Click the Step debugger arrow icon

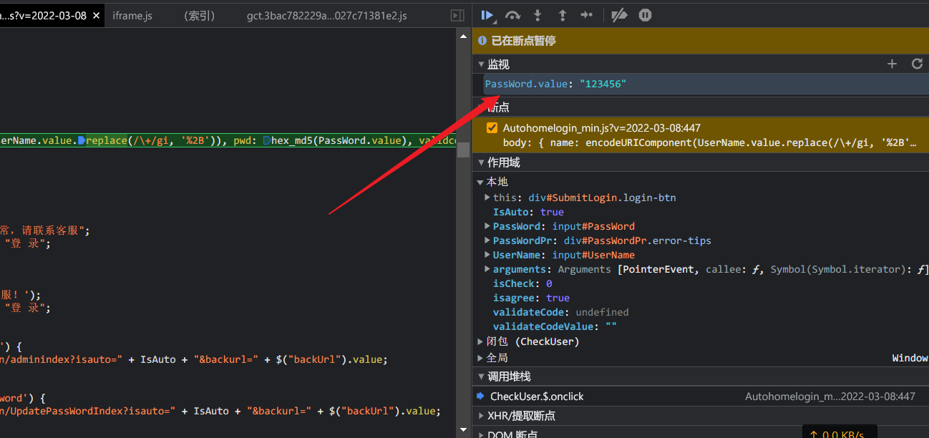coord(586,15)
